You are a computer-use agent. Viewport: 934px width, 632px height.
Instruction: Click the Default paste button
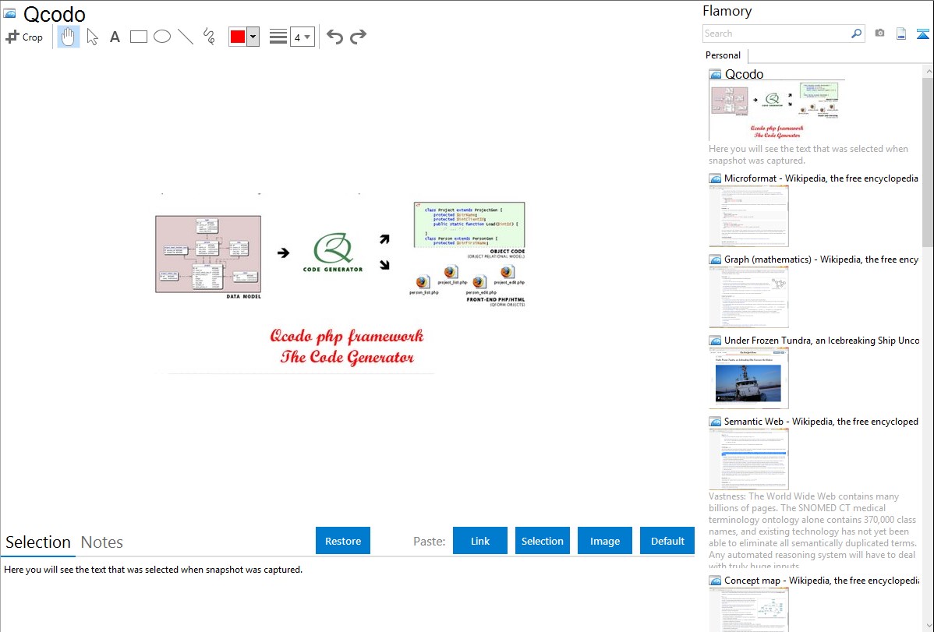tap(667, 541)
